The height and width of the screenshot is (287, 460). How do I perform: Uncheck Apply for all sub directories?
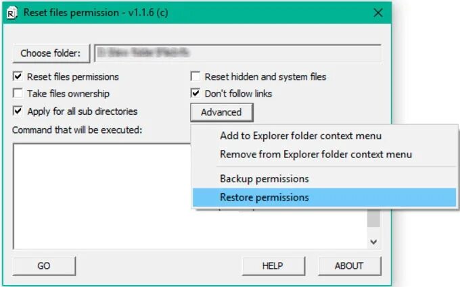[x=18, y=111]
